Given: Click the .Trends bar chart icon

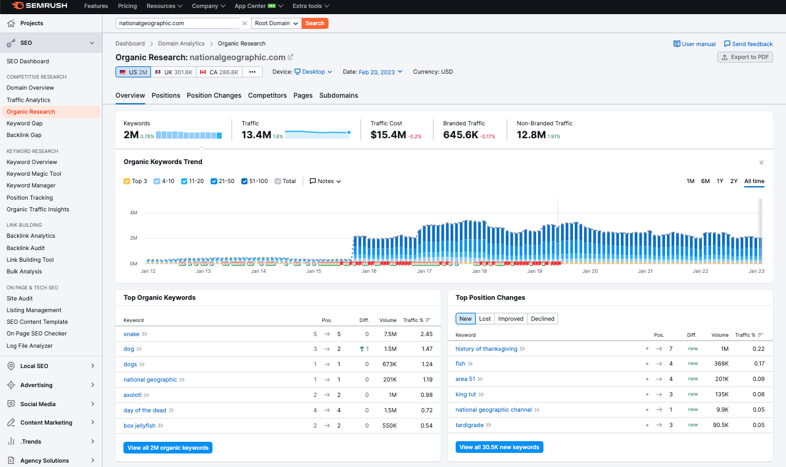Looking at the screenshot, I should 11,442.
